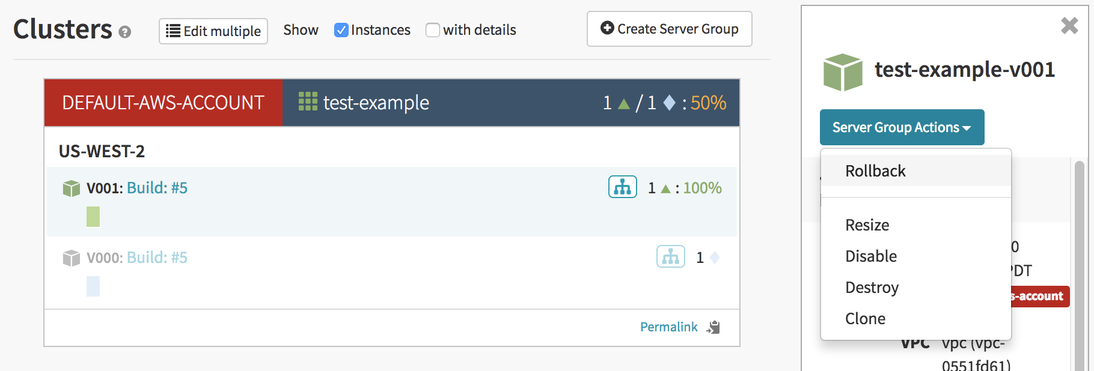Click the load balancer icon on V000
This screenshot has width=1094, height=371.
click(670, 257)
